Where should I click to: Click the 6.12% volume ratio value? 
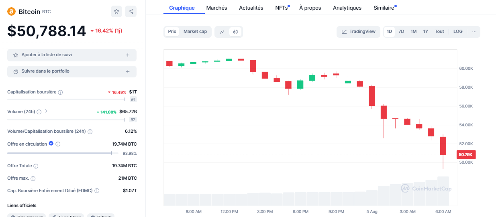(x=131, y=131)
